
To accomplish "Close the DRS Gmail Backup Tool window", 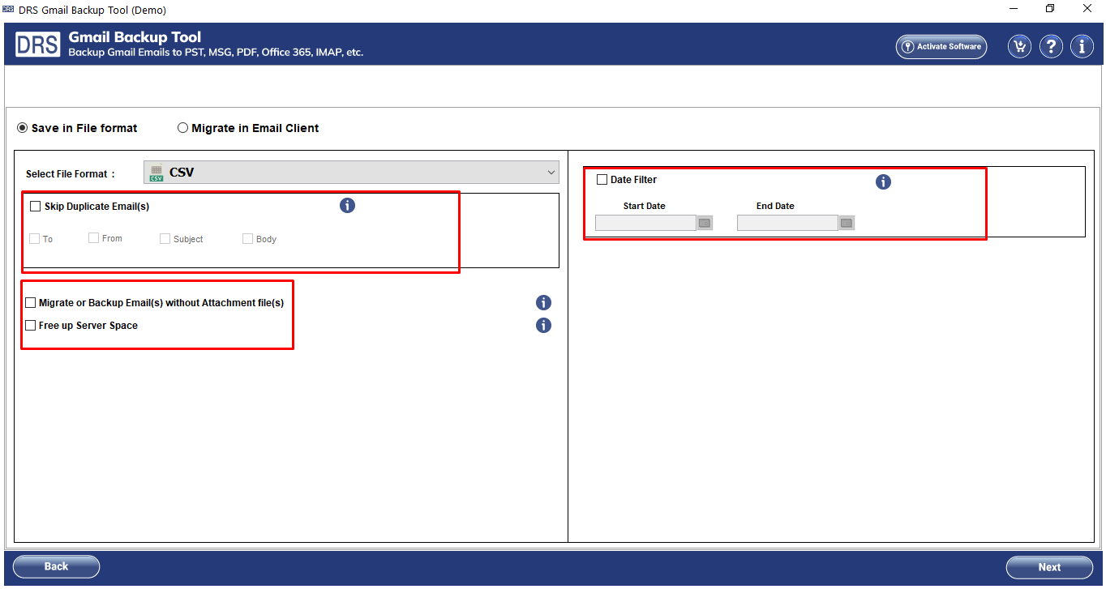I will tap(1087, 9).
